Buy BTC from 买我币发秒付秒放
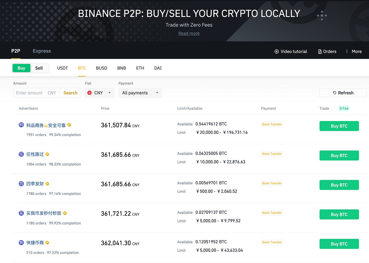 pyautogui.click(x=339, y=215)
